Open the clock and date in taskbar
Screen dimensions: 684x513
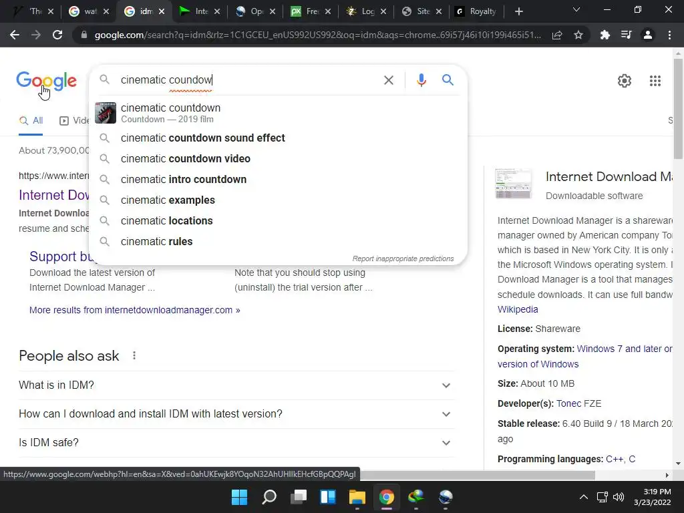coord(652,497)
